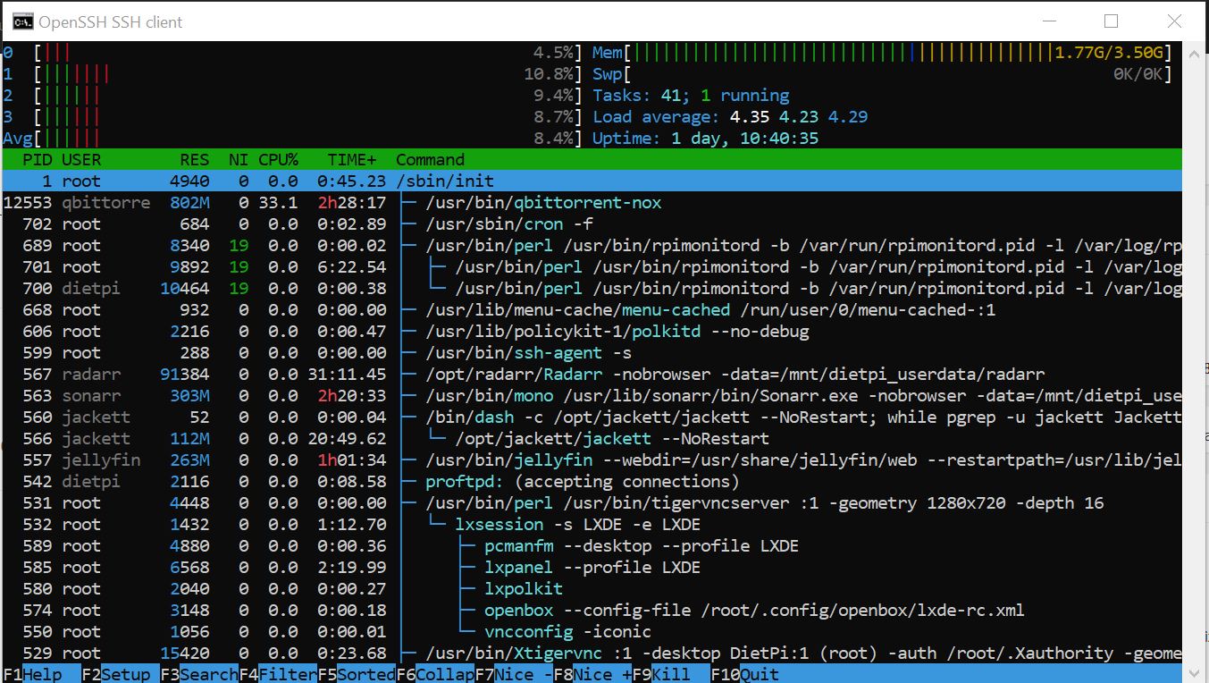Open htop Help in the F1 slot
The image size is (1209, 683).
pos(42,674)
